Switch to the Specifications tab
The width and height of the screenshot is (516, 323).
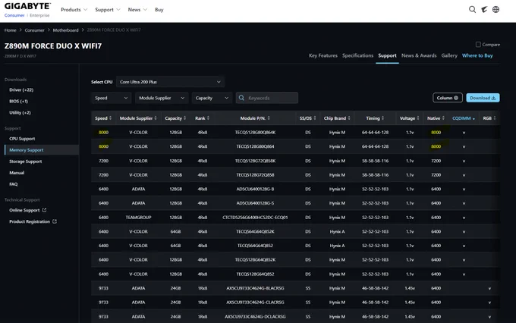click(x=357, y=55)
